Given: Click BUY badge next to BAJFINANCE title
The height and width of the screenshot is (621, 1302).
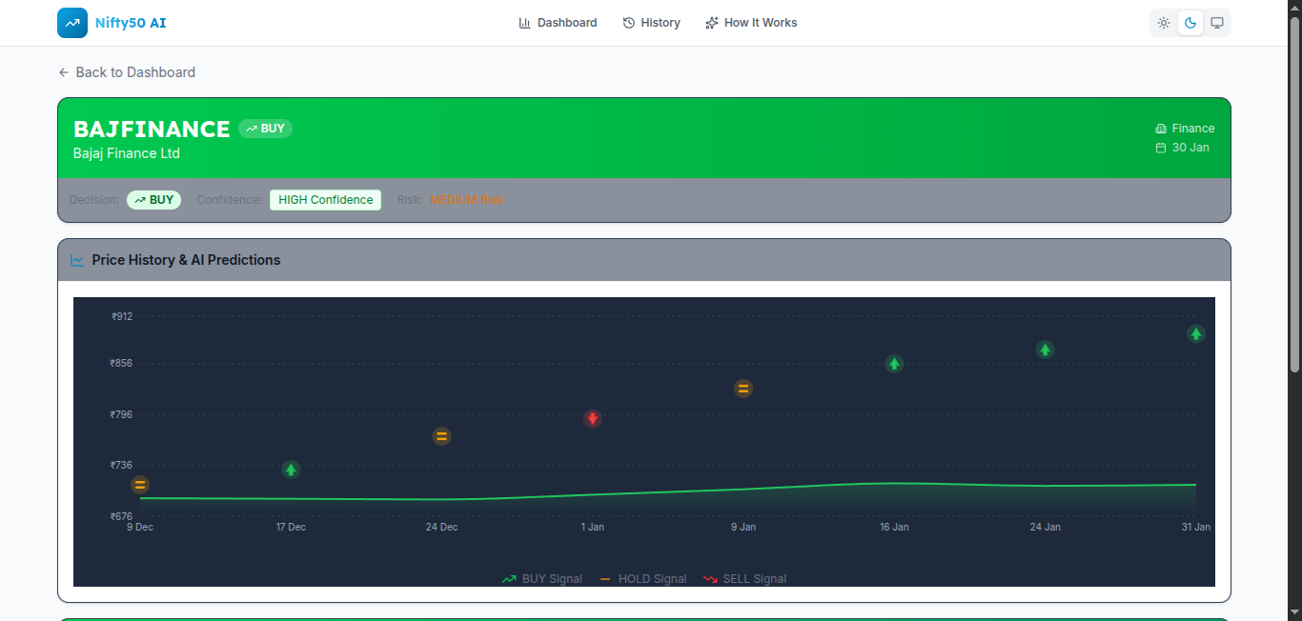Looking at the screenshot, I should click(x=266, y=129).
